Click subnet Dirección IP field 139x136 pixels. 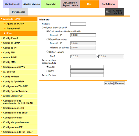coord(83,43)
